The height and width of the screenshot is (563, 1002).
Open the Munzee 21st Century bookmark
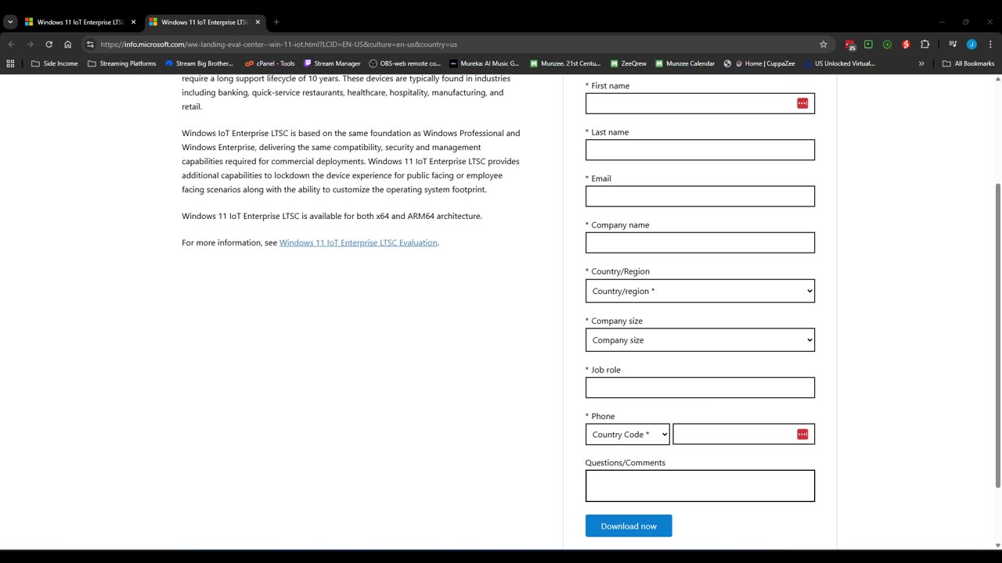point(565,63)
